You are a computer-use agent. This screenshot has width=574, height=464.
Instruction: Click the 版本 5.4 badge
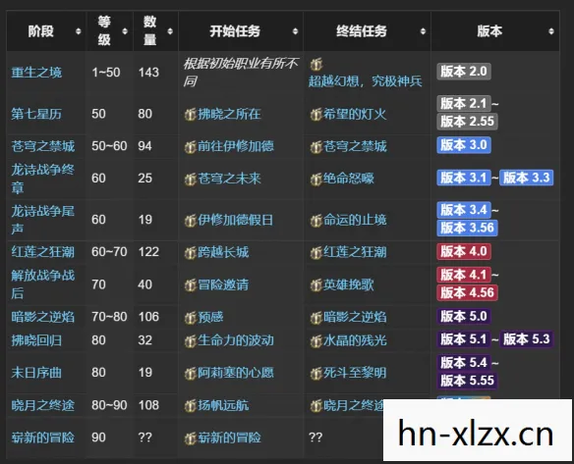tap(464, 363)
